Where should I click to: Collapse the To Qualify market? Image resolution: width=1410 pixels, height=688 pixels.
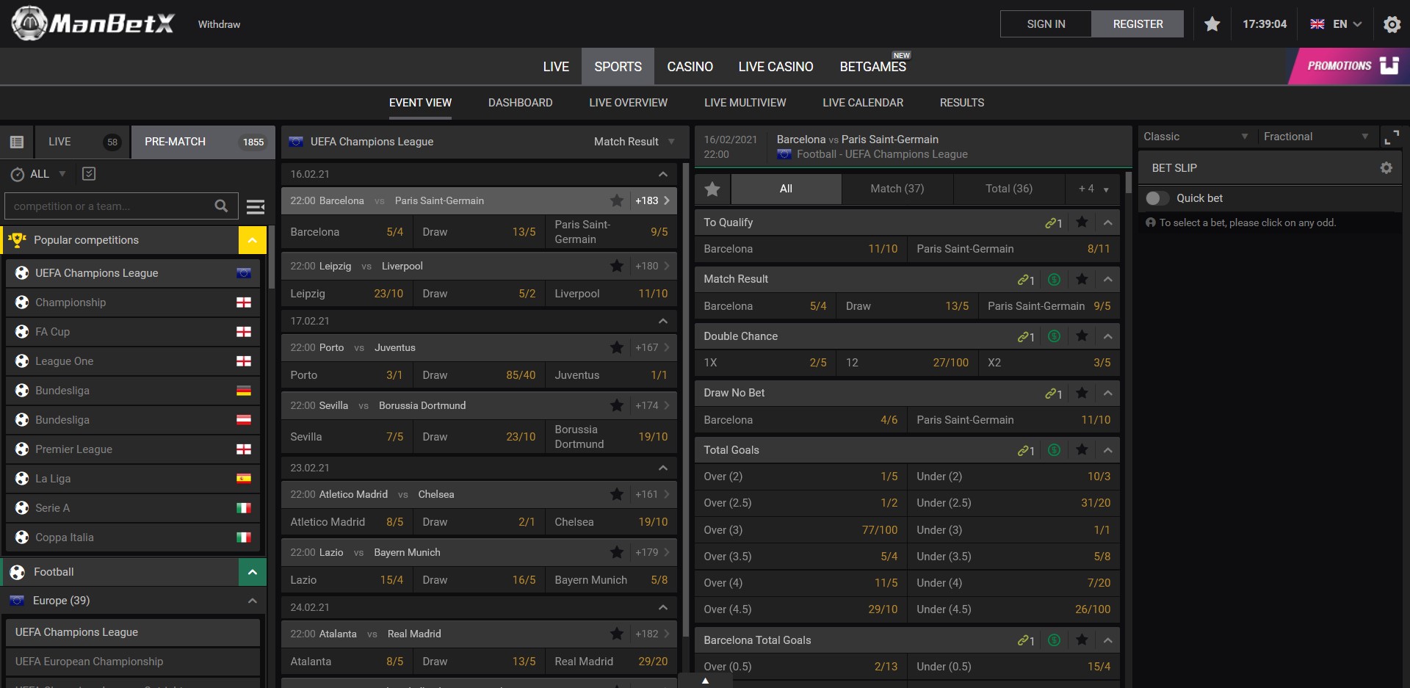[x=1107, y=222]
